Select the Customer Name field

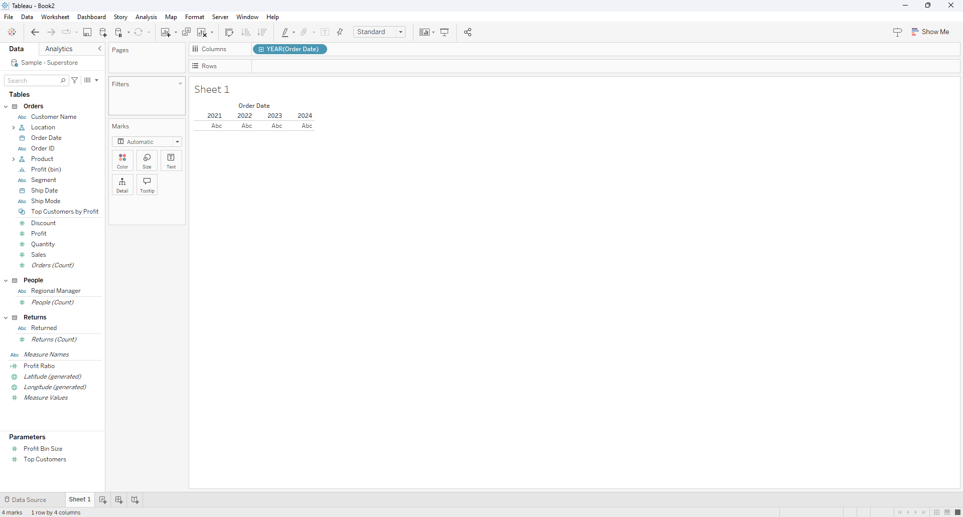click(x=54, y=117)
